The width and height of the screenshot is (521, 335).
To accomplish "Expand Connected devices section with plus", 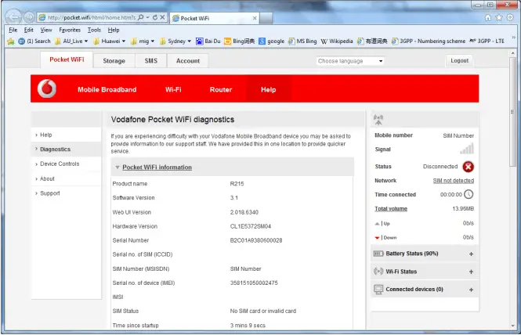I will 471,290.
